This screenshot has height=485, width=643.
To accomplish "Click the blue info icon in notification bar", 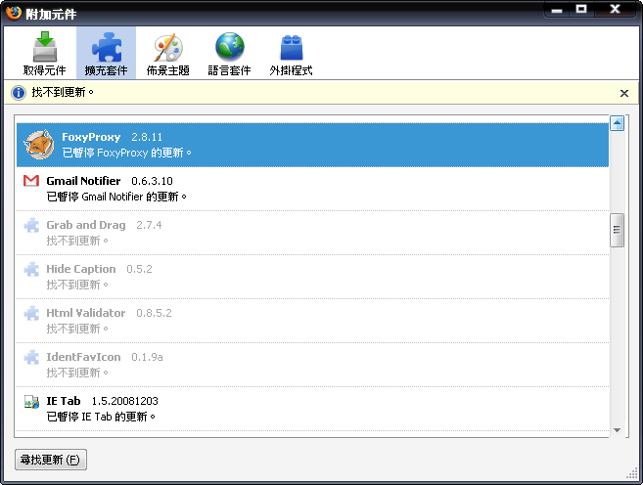I will pyautogui.click(x=19, y=93).
